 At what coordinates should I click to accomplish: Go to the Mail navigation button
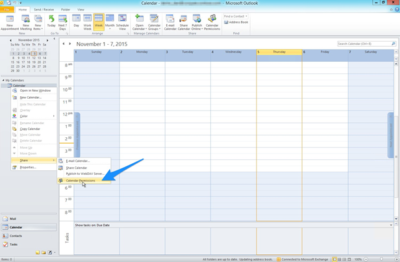pyautogui.click(x=13, y=219)
